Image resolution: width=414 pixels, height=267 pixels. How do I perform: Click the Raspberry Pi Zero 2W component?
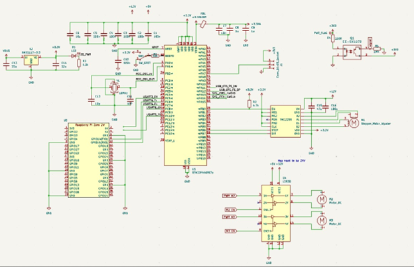[90, 159]
